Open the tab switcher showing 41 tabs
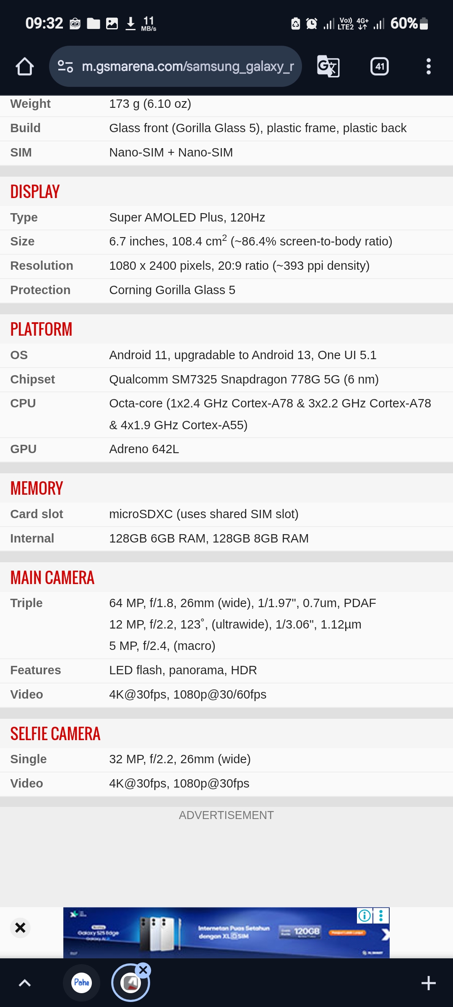 click(x=380, y=66)
